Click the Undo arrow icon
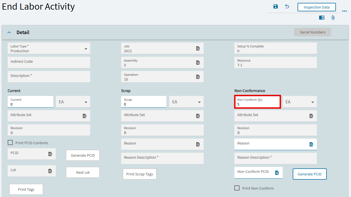 pyautogui.click(x=287, y=7)
